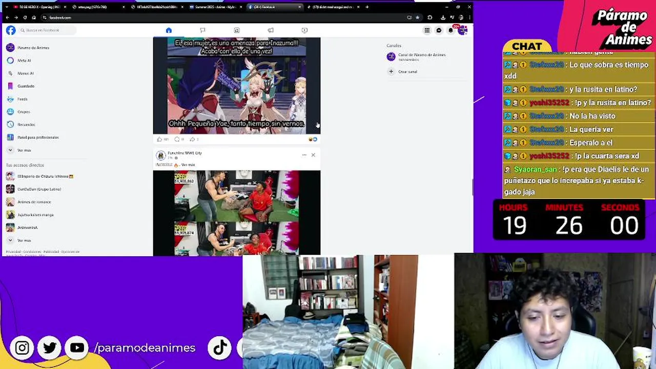Open the anime meme image

(x=237, y=86)
